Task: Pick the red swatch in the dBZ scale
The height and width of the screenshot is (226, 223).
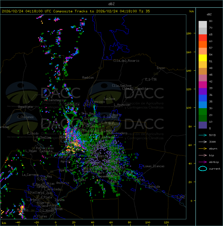Action: pos(203,38)
